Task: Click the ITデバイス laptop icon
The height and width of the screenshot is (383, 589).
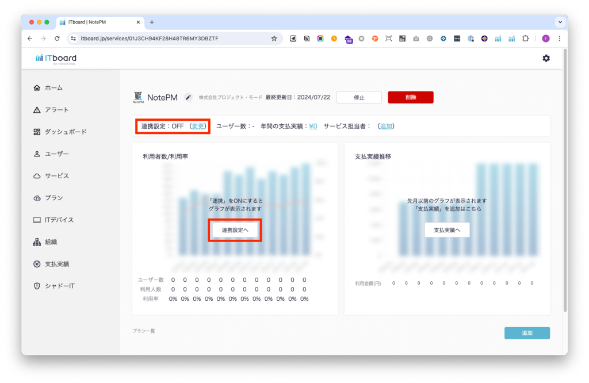Action: point(37,220)
